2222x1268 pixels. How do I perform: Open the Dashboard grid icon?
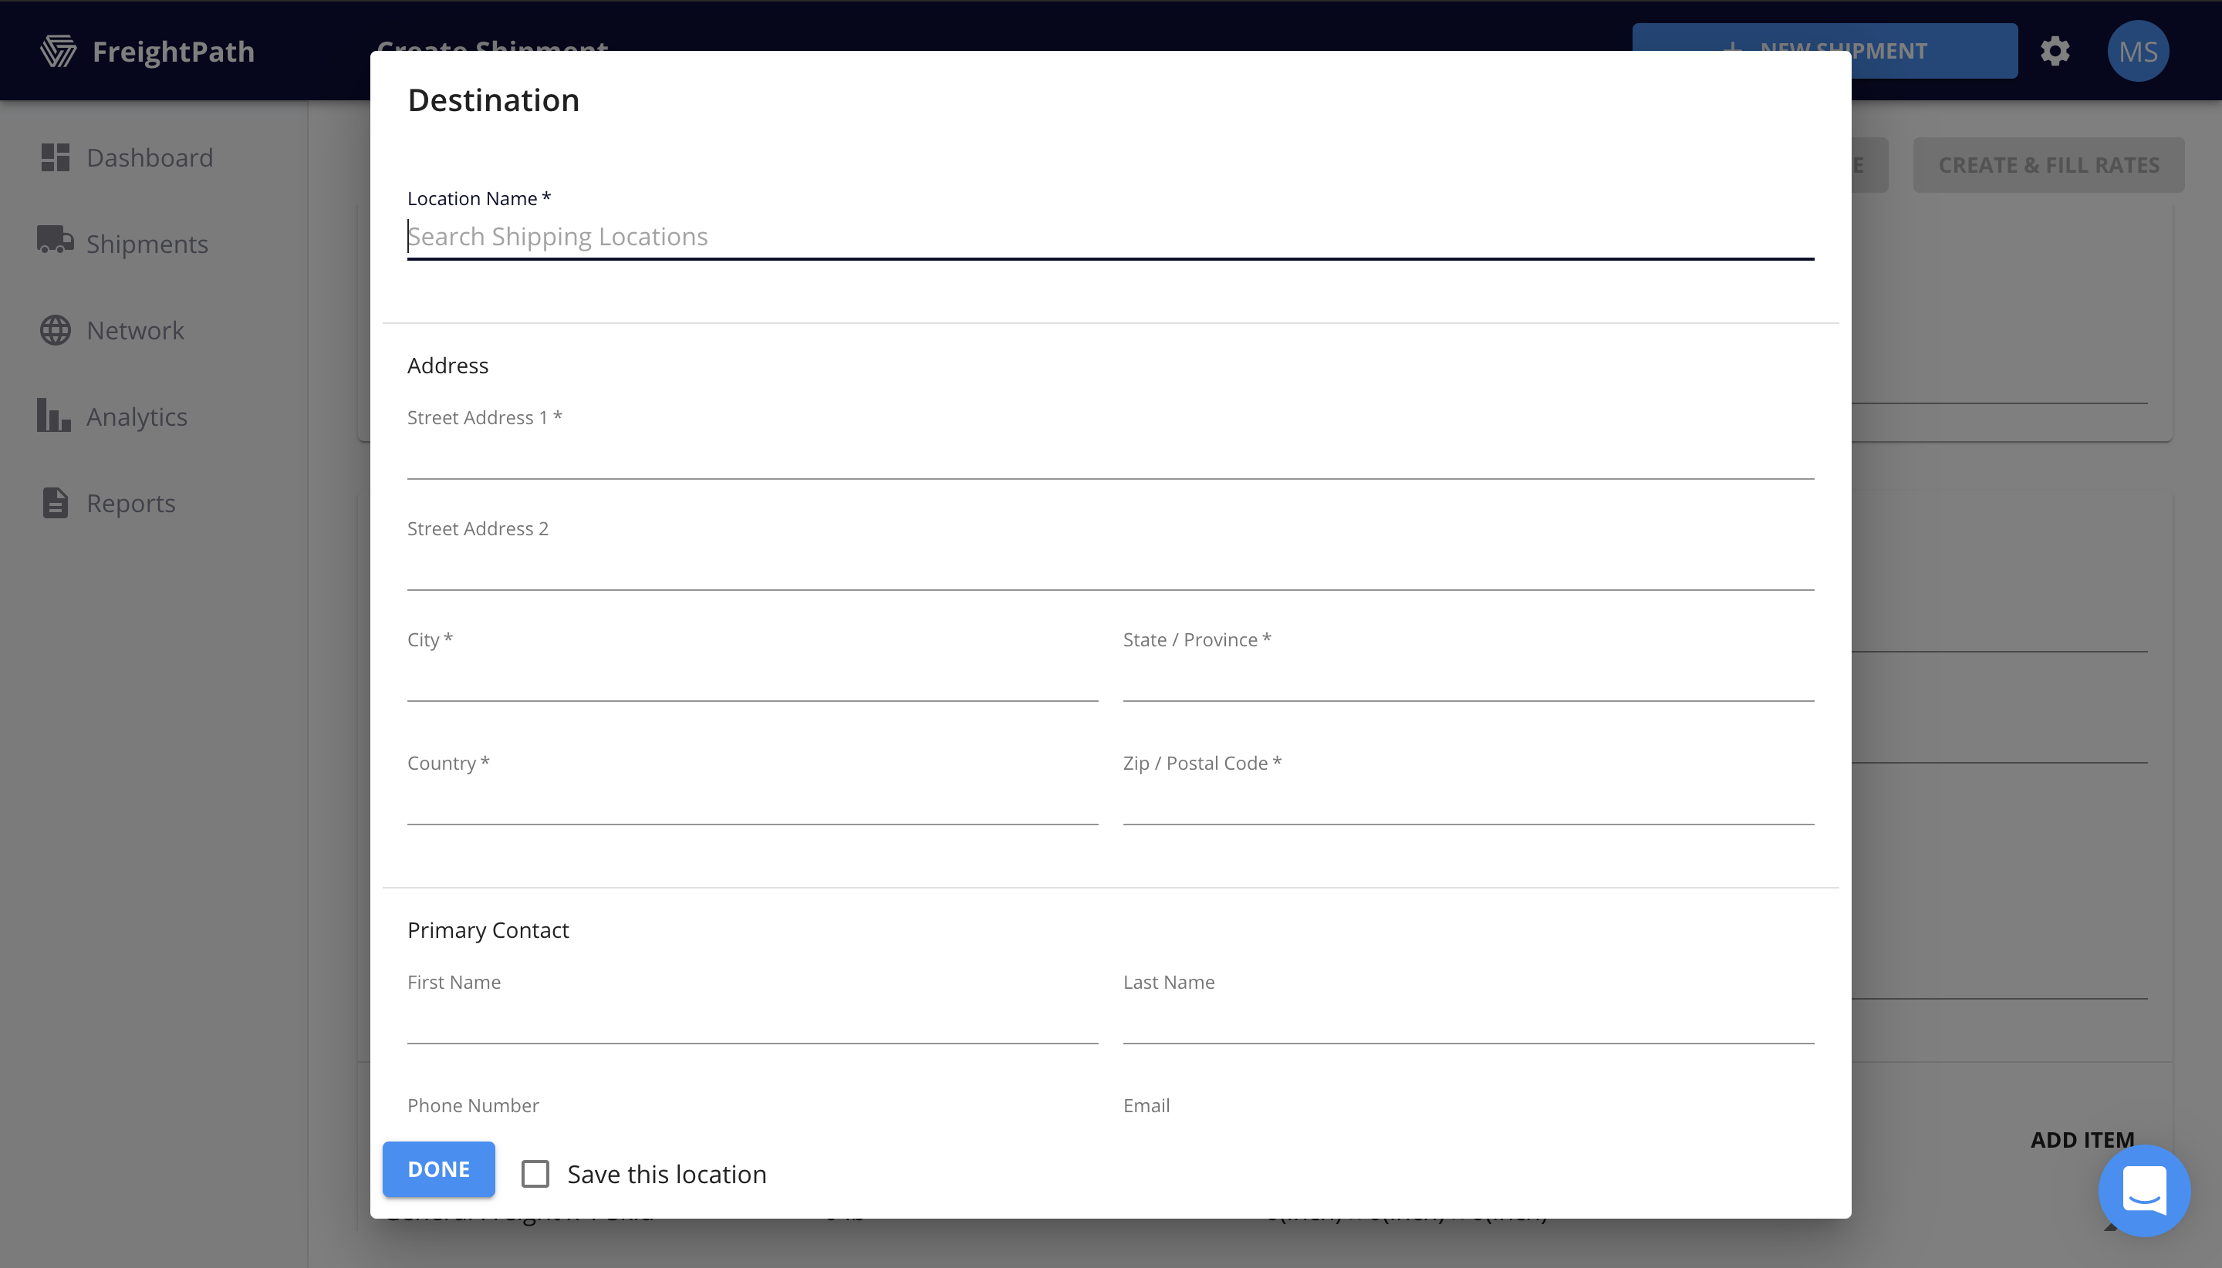[x=55, y=157]
